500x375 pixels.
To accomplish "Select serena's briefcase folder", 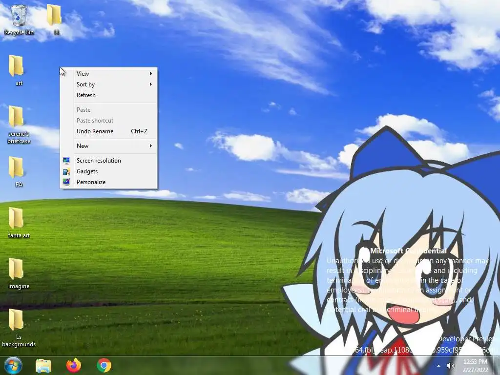I will tap(19, 125).
